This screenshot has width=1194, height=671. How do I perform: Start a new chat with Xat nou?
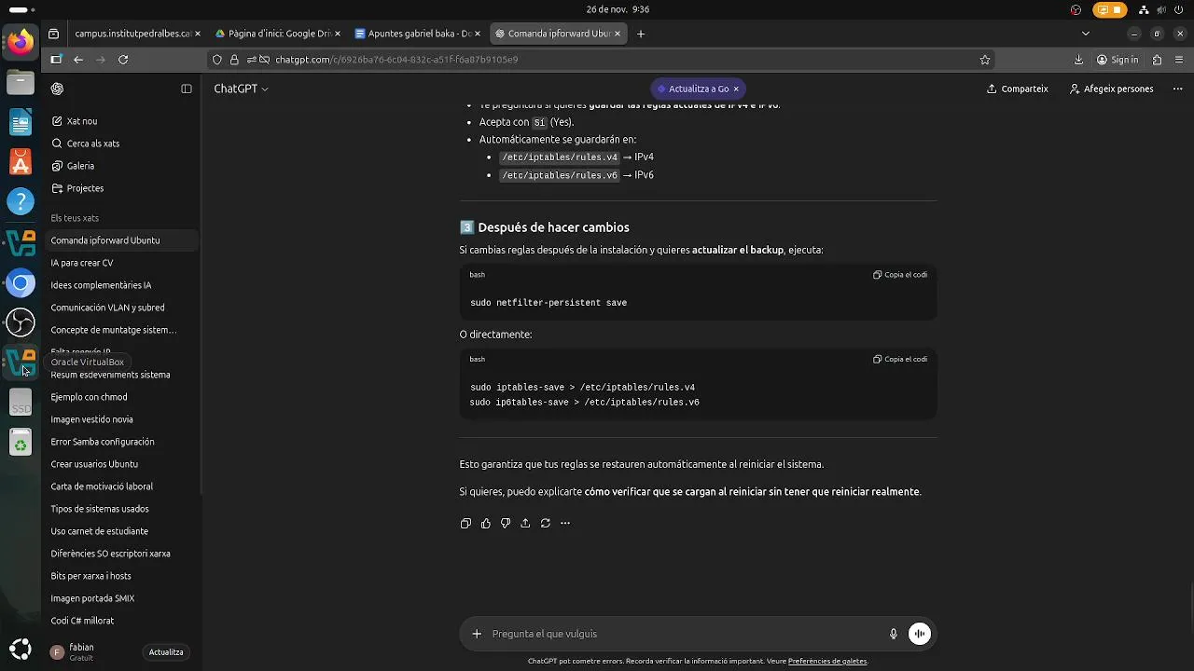[123, 121]
